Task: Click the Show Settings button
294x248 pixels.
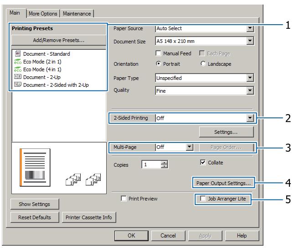Action: point(35,204)
